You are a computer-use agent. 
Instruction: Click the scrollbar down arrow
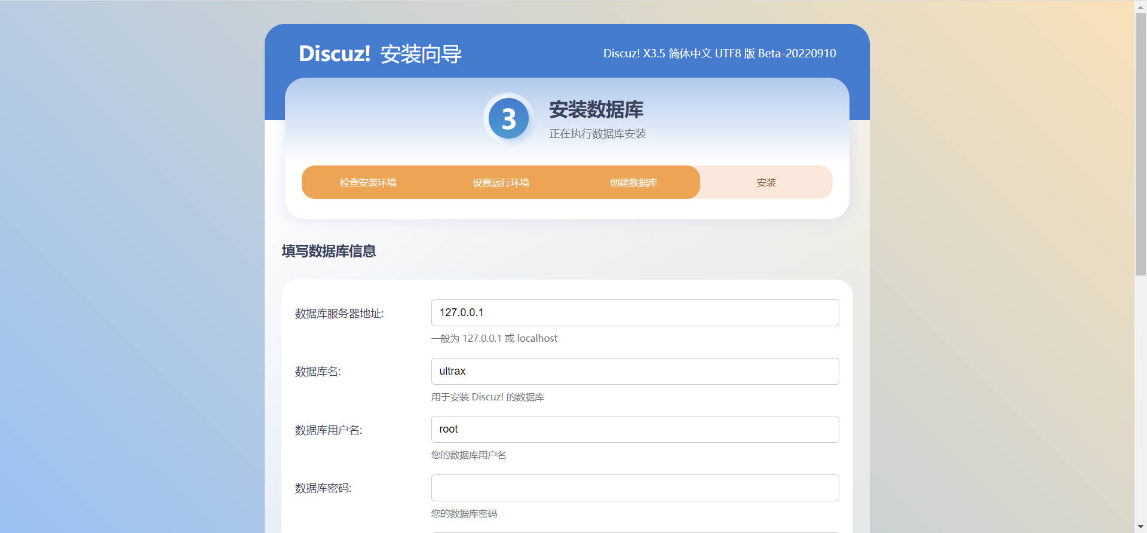coord(1140,527)
